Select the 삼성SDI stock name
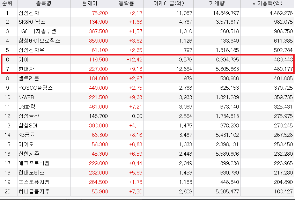Viewport: 295px width, 200px height. point(28,126)
